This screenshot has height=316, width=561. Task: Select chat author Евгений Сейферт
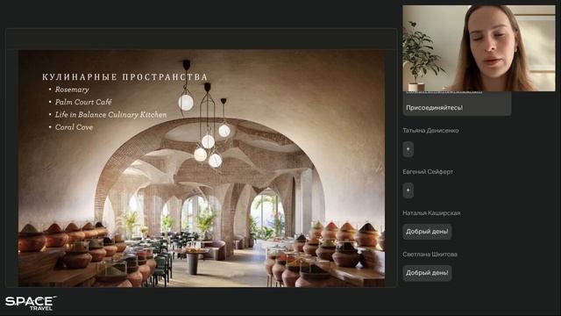pyautogui.click(x=428, y=172)
